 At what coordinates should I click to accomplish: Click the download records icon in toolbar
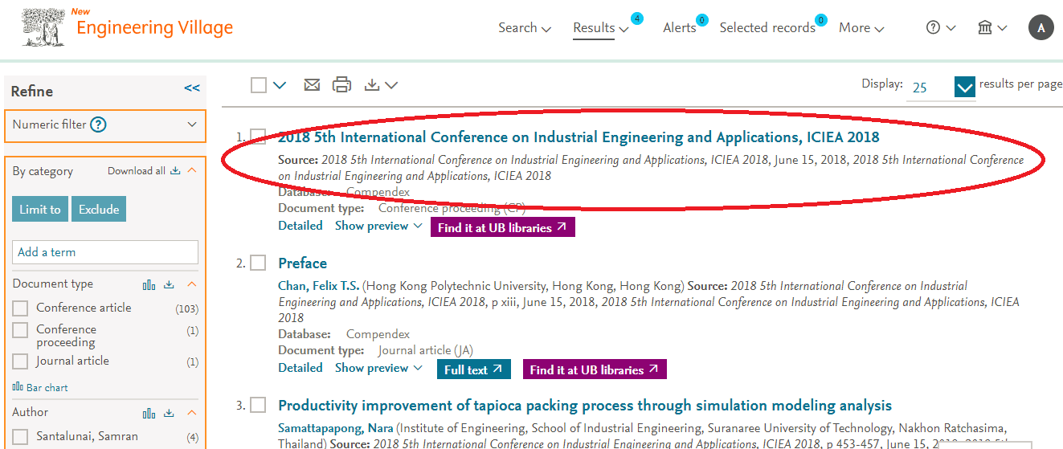(x=372, y=84)
